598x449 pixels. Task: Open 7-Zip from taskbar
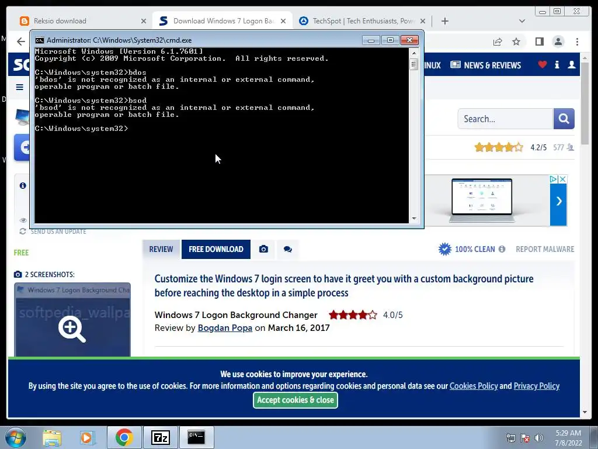pyautogui.click(x=160, y=437)
